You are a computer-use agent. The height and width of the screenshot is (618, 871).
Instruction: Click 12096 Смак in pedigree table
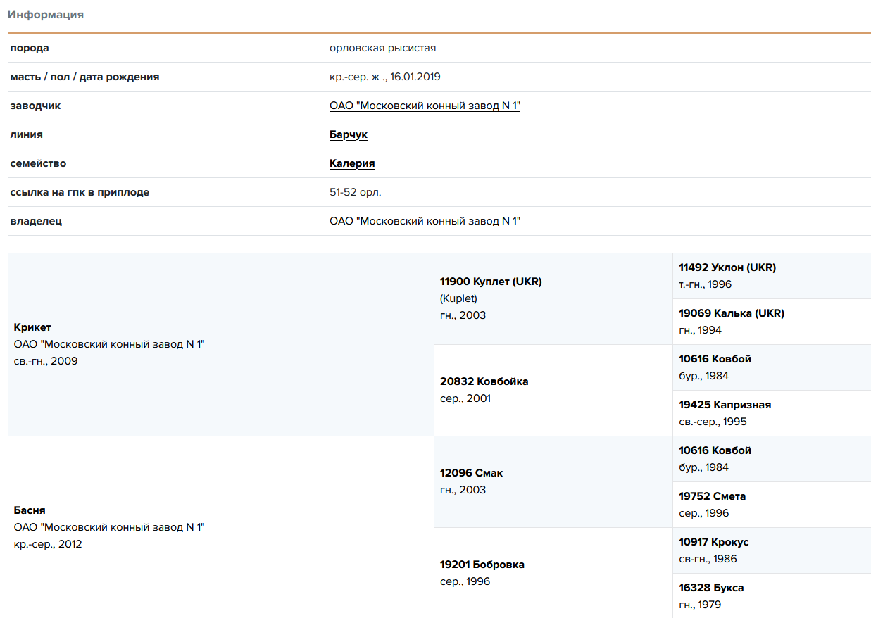pyautogui.click(x=471, y=473)
